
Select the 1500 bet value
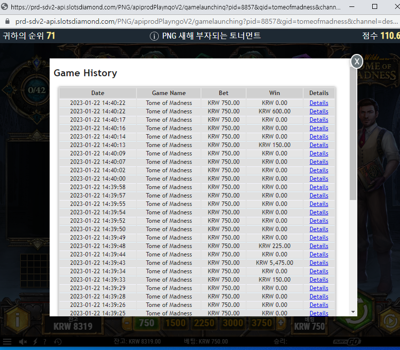[176, 323]
